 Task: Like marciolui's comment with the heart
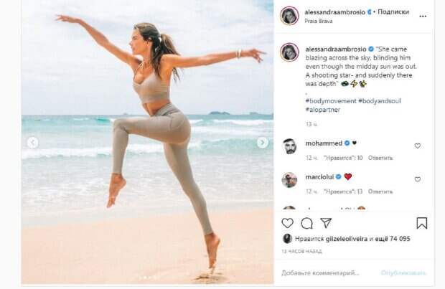pyautogui.click(x=418, y=179)
